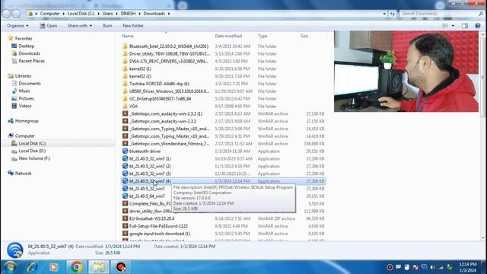This screenshot has width=487, height=274.
Task: Click the File Explorer taskbar icon
Action: (99, 267)
